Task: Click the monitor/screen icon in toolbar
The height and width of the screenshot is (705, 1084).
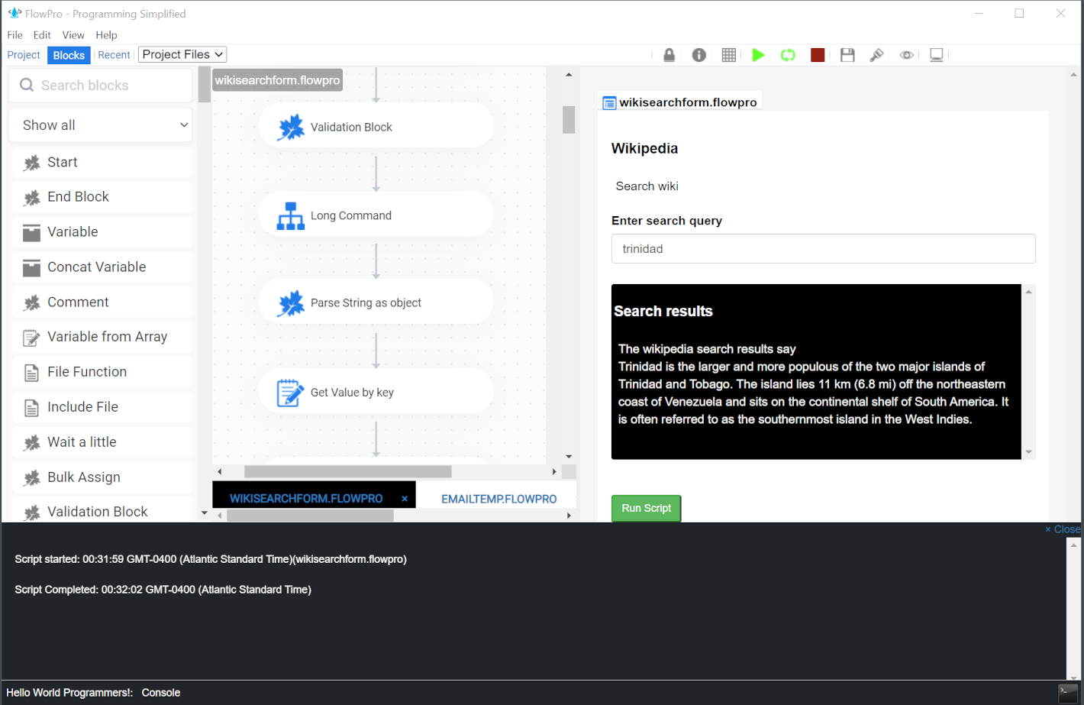Action: [937, 55]
